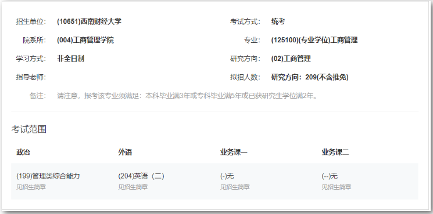Select the (004)工商管理学院 value

pos(85,40)
